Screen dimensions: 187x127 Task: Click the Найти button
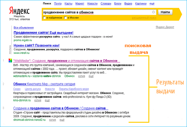point(165,12)
